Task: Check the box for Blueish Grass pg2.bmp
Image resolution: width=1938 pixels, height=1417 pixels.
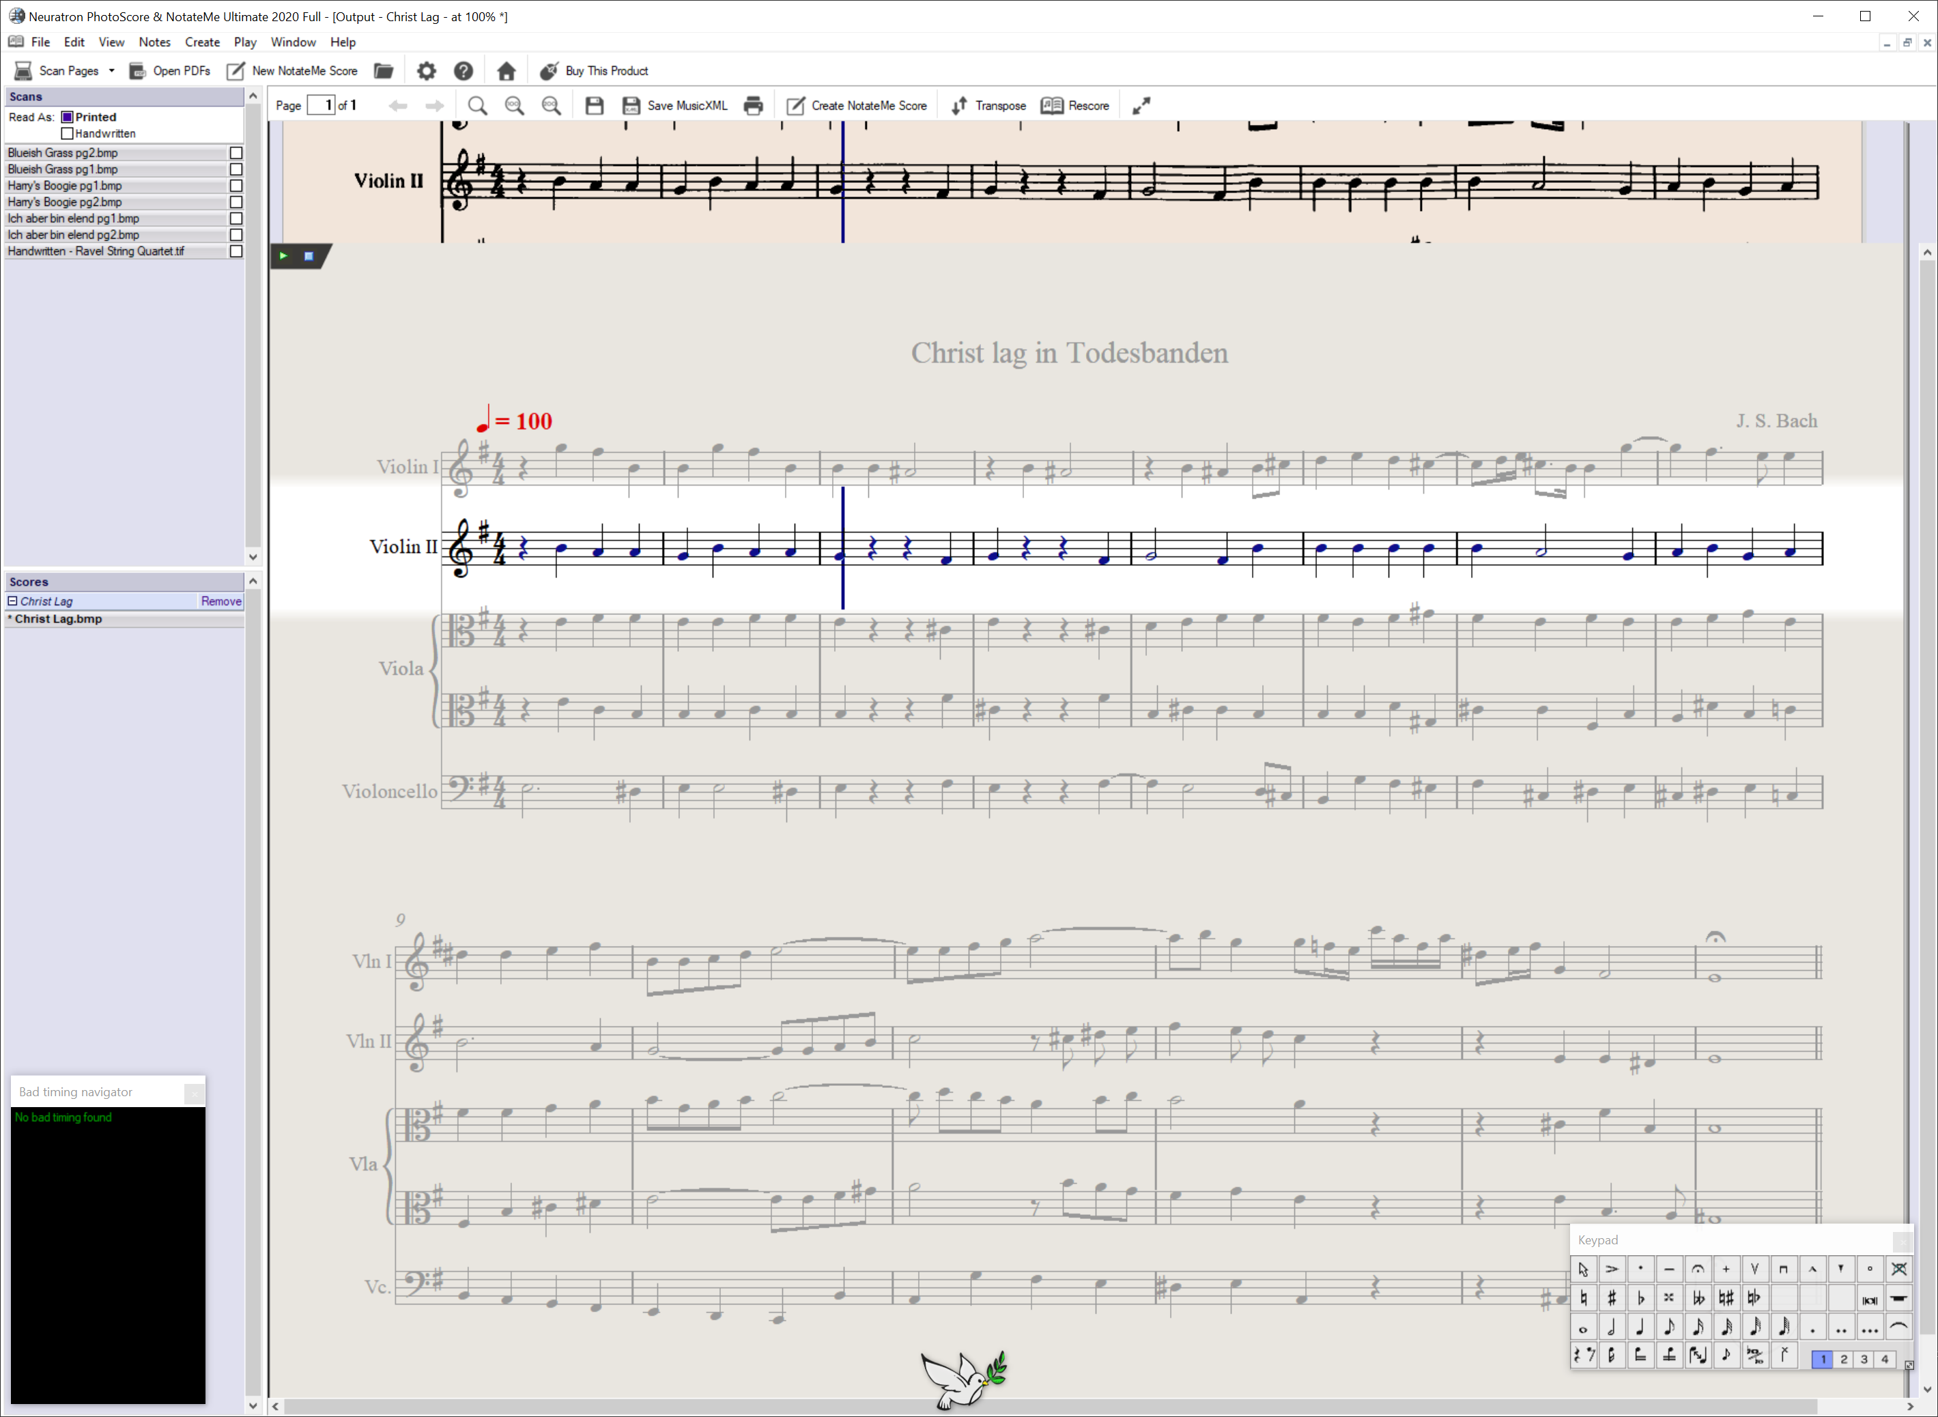Action: 236,153
